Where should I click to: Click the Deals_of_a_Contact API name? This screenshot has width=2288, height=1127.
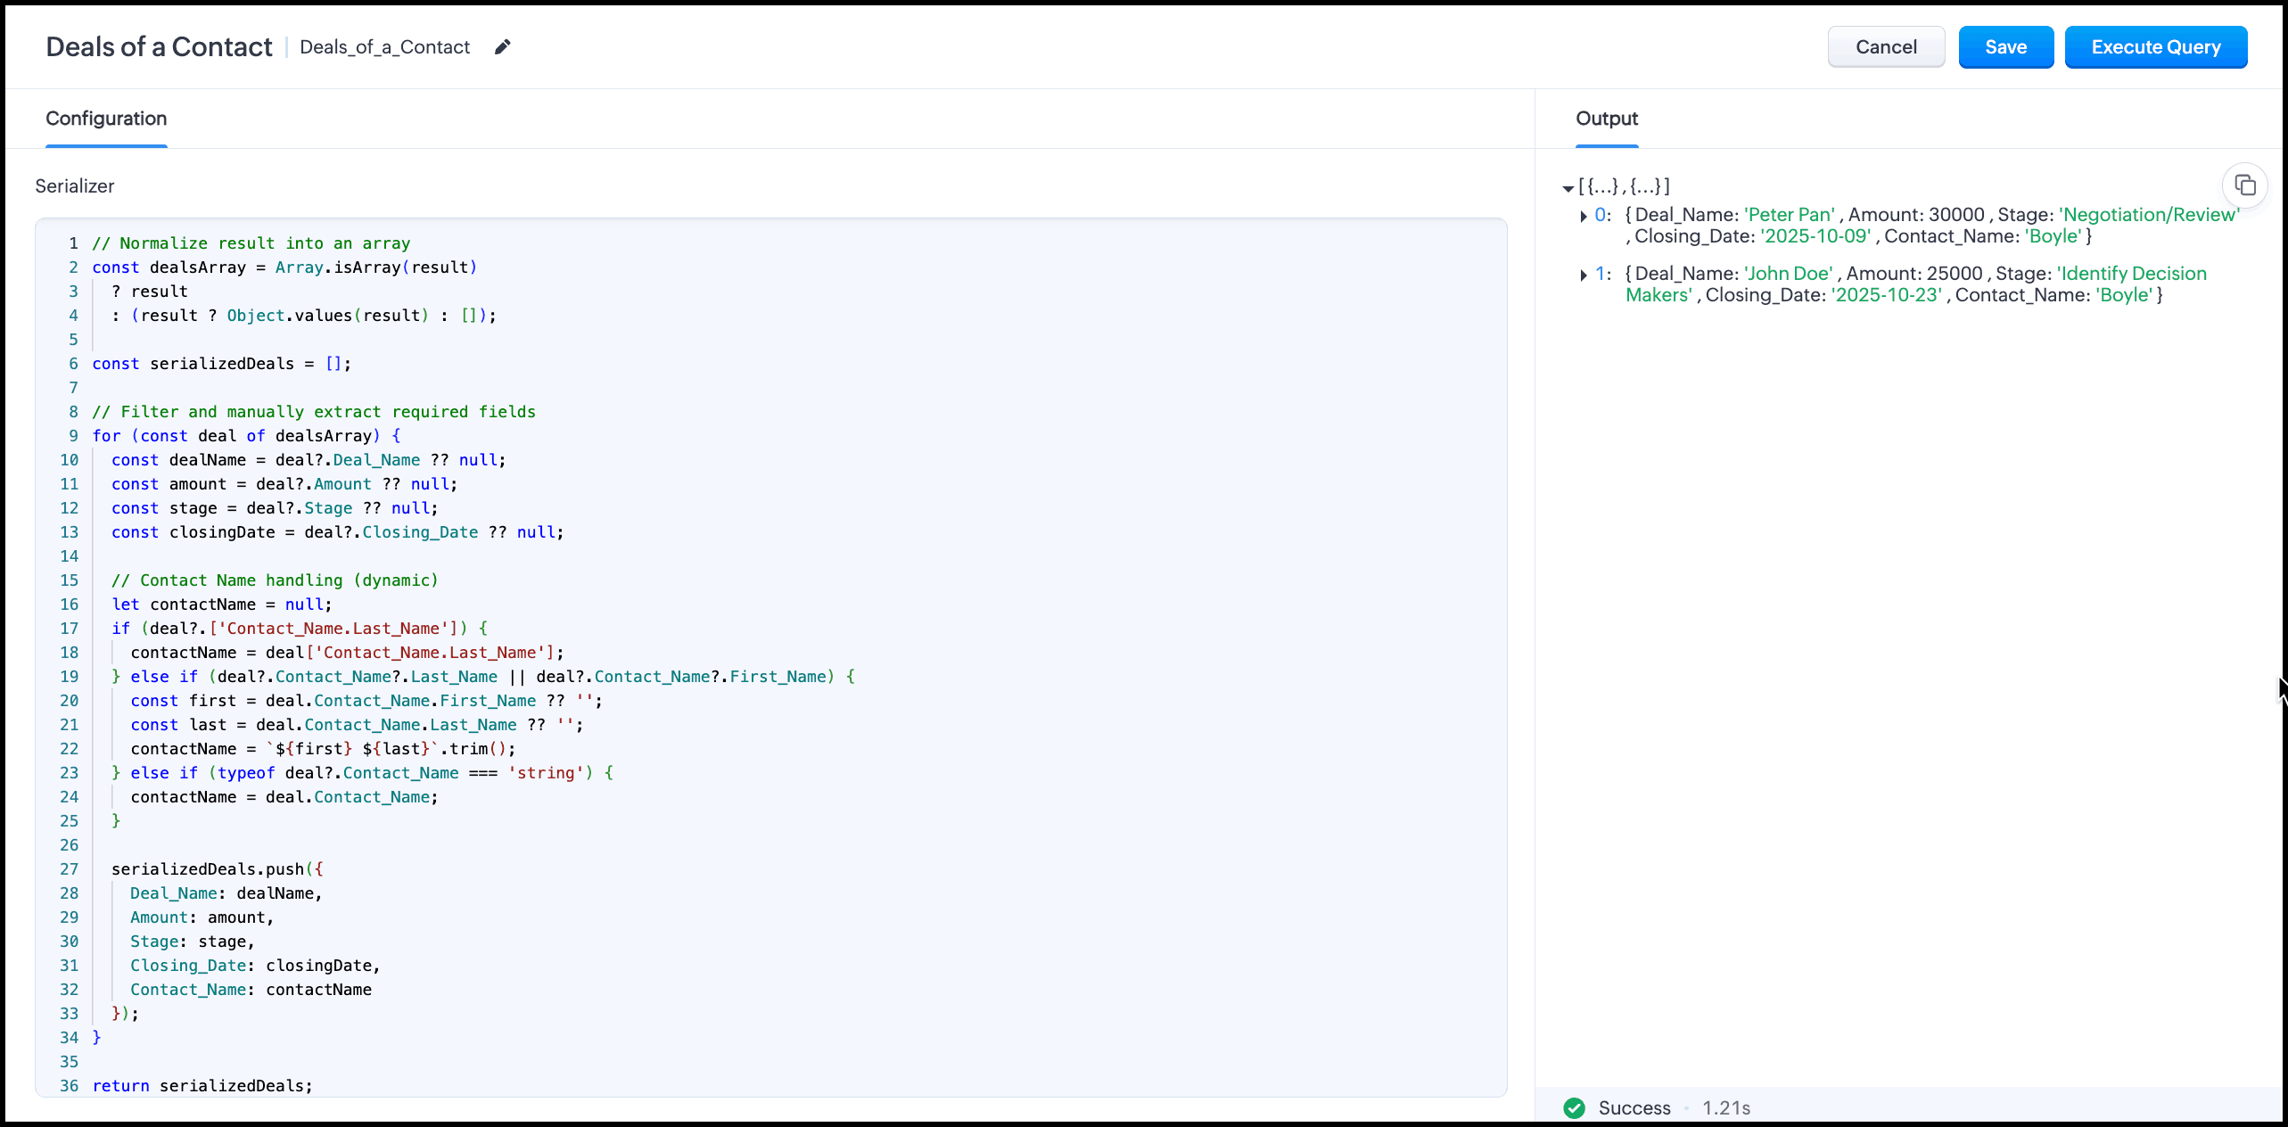tap(384, 47)
